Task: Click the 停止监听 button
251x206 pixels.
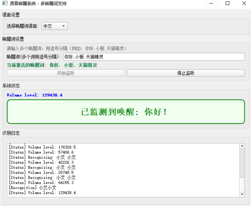Action: pos(186,73)
